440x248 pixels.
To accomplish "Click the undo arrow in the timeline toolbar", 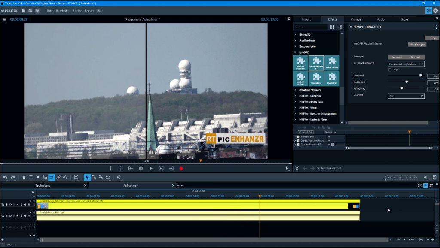I will [5, 177].
